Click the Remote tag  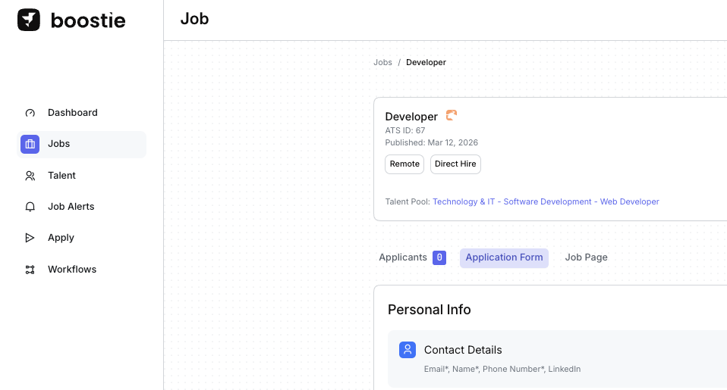tap(404, 164)
